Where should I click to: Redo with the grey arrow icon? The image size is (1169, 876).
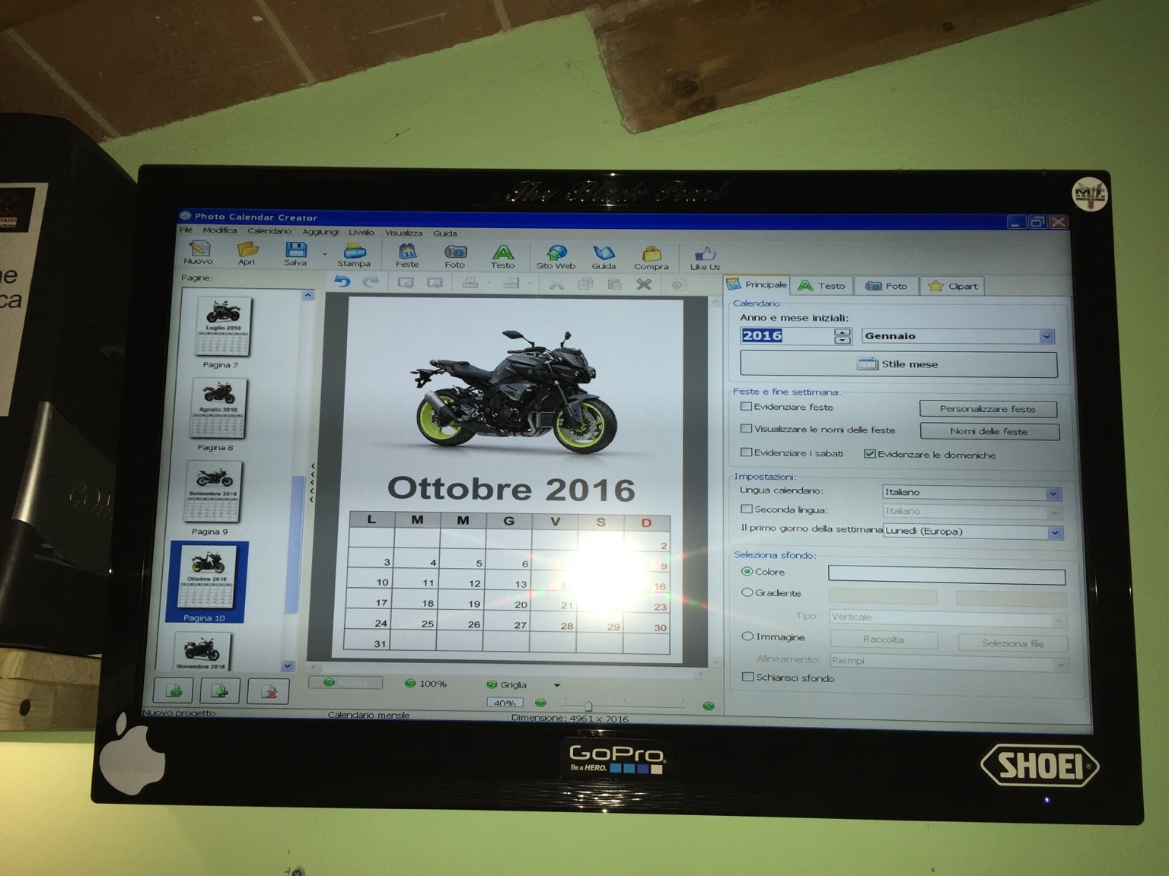point(371,282)
